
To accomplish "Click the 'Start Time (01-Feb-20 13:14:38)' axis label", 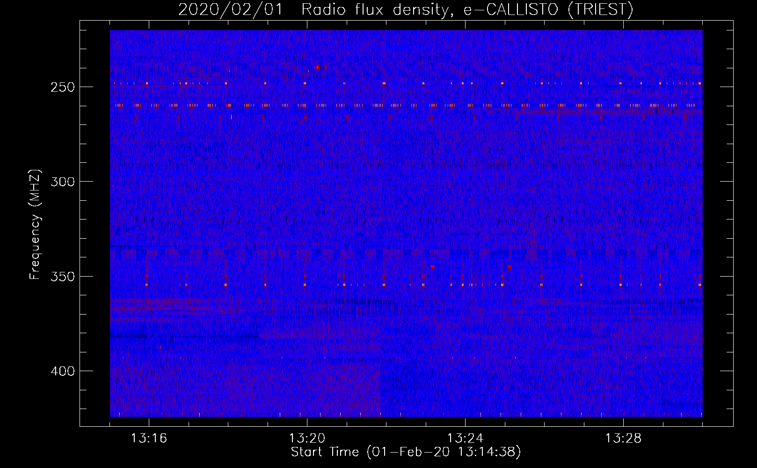I will [x=406, y=452].
